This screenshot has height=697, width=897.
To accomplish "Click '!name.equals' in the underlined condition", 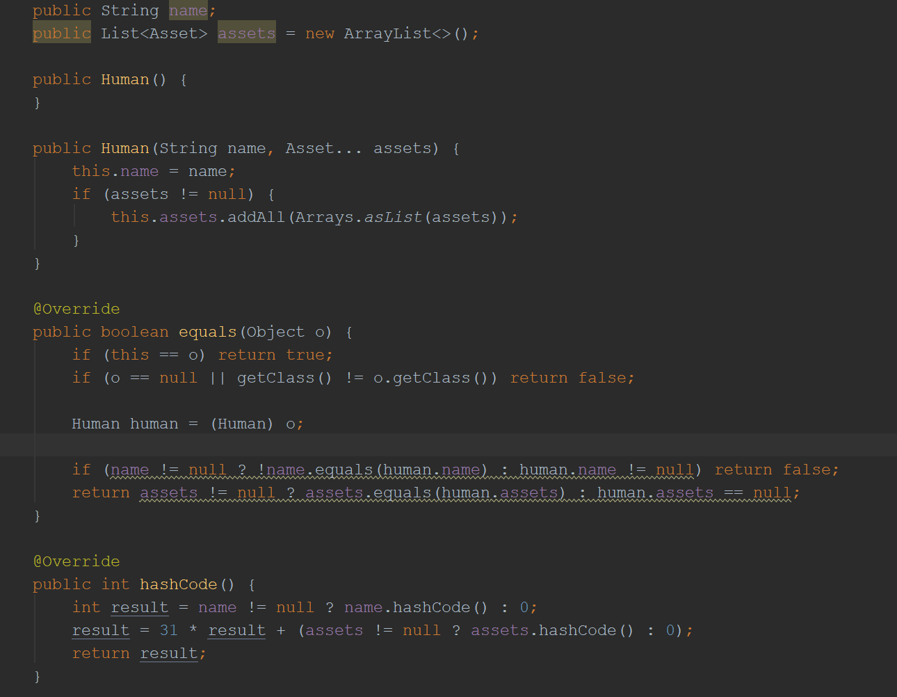I will [315, 470].
